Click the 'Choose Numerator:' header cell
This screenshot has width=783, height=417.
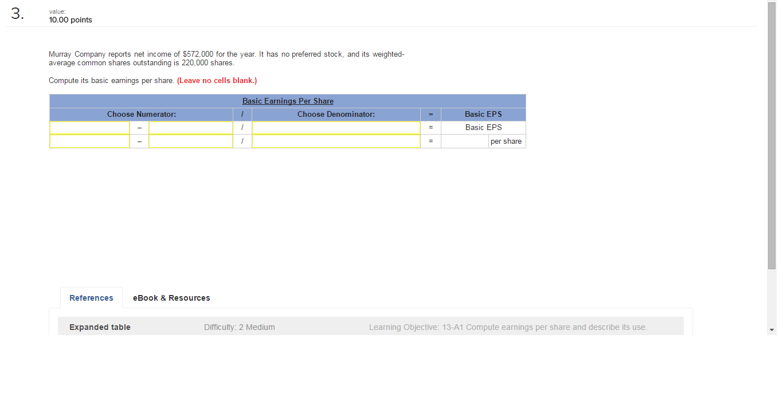coord(142,115)
